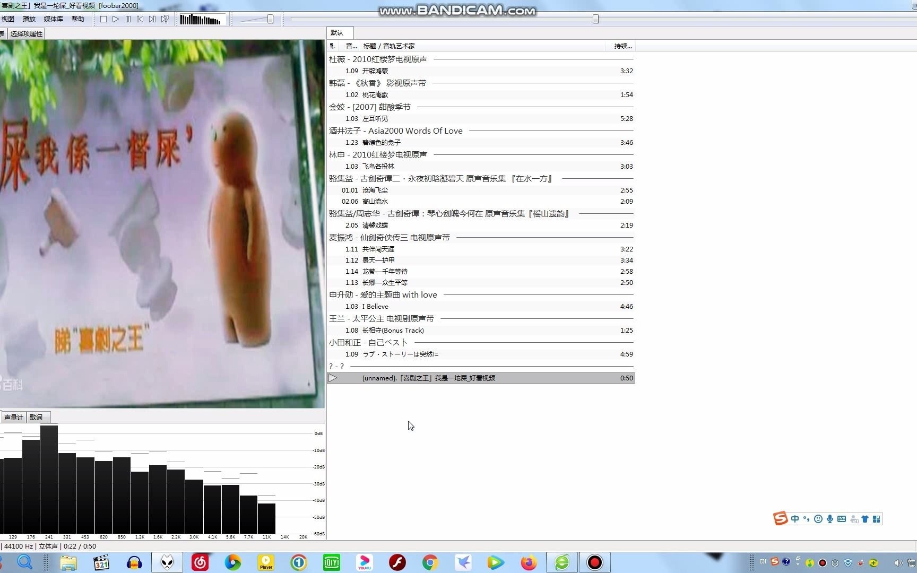Select track I Believe
Image resolution: width=917 pixels, height=573 pixels.
(x=481, y=307)
